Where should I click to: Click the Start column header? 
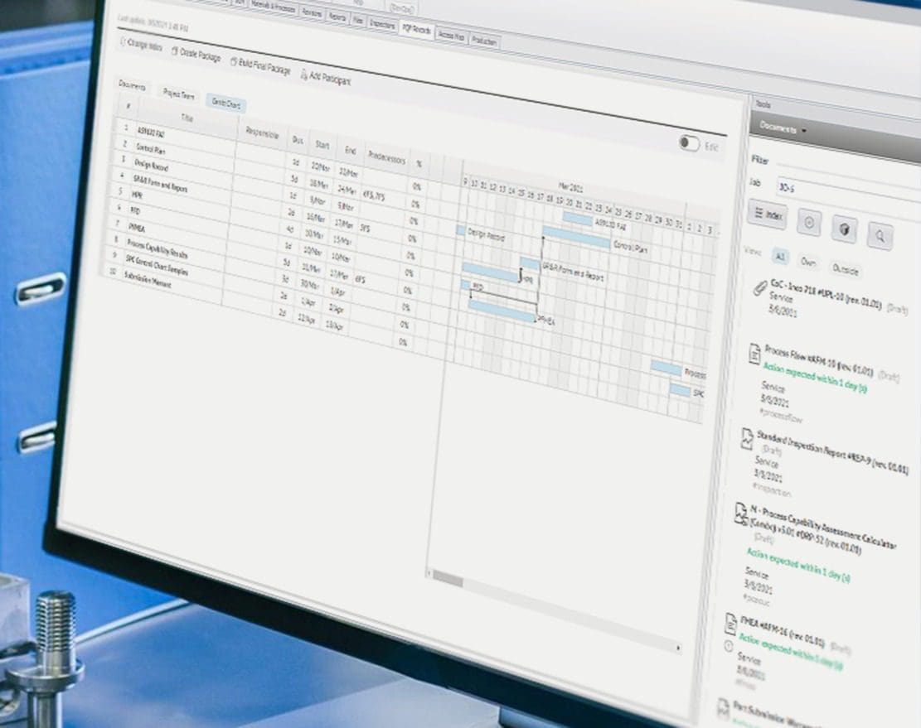(x=322, y=144)
